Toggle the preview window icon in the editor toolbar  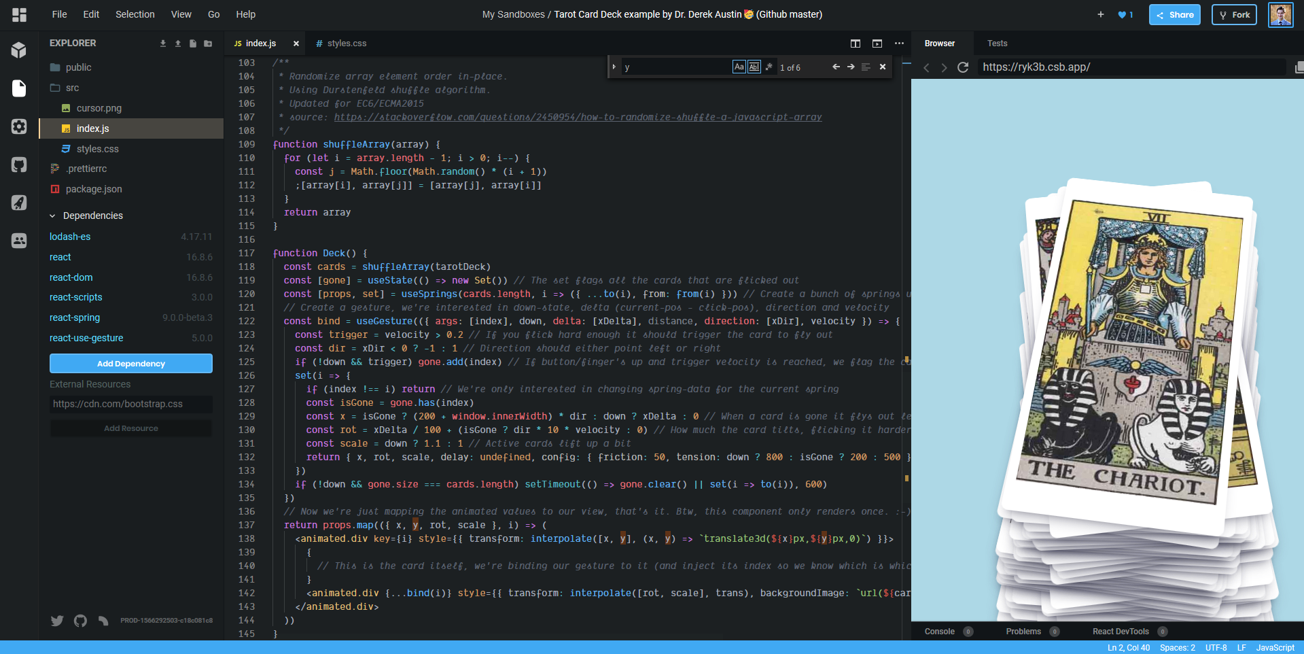pyautogui.click(x=877, y=44)
